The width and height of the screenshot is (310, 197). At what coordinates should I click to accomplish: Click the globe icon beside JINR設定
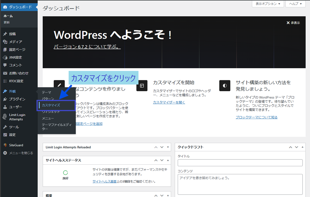[5, 57]
